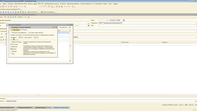This screenshot has width=197, height=111.
Task: Click the scroll-up arrow in Отчетные периоды list
Action: [70, 31]
